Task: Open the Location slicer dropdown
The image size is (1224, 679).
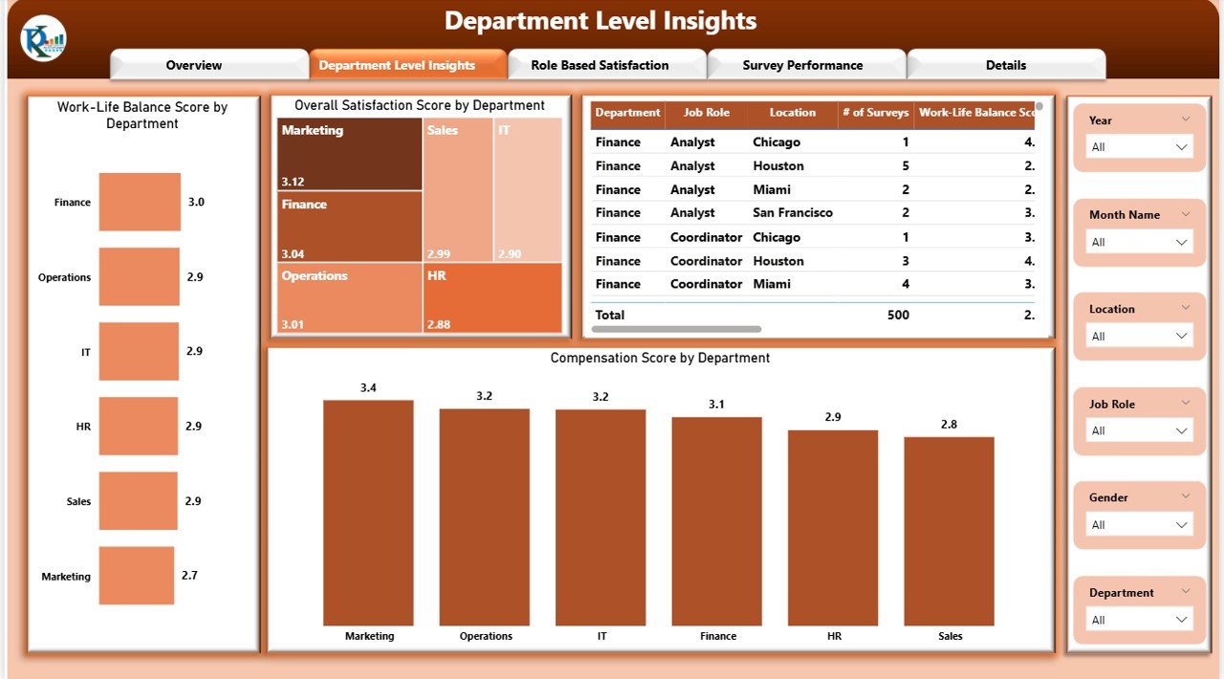Action: pyautogui.click(x=1140, y=336)
